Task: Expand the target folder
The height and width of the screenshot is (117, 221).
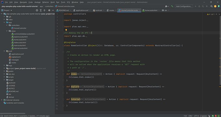Action: [4, 80]
